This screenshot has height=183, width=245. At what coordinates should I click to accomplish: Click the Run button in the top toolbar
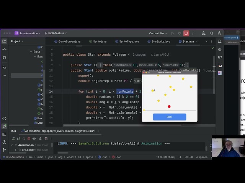click(x=173, y=33)
